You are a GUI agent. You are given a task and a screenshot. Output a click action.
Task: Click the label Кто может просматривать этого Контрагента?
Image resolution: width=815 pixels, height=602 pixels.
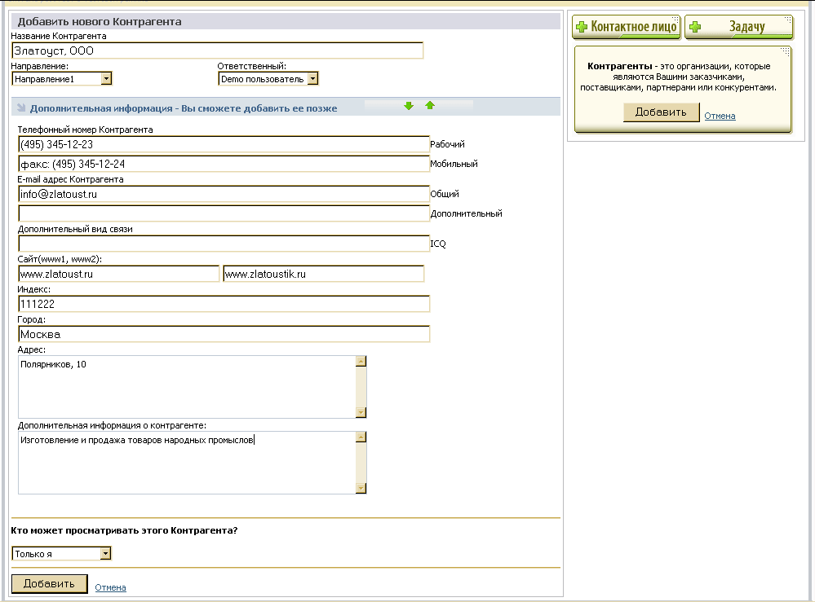tap(124, 530)
